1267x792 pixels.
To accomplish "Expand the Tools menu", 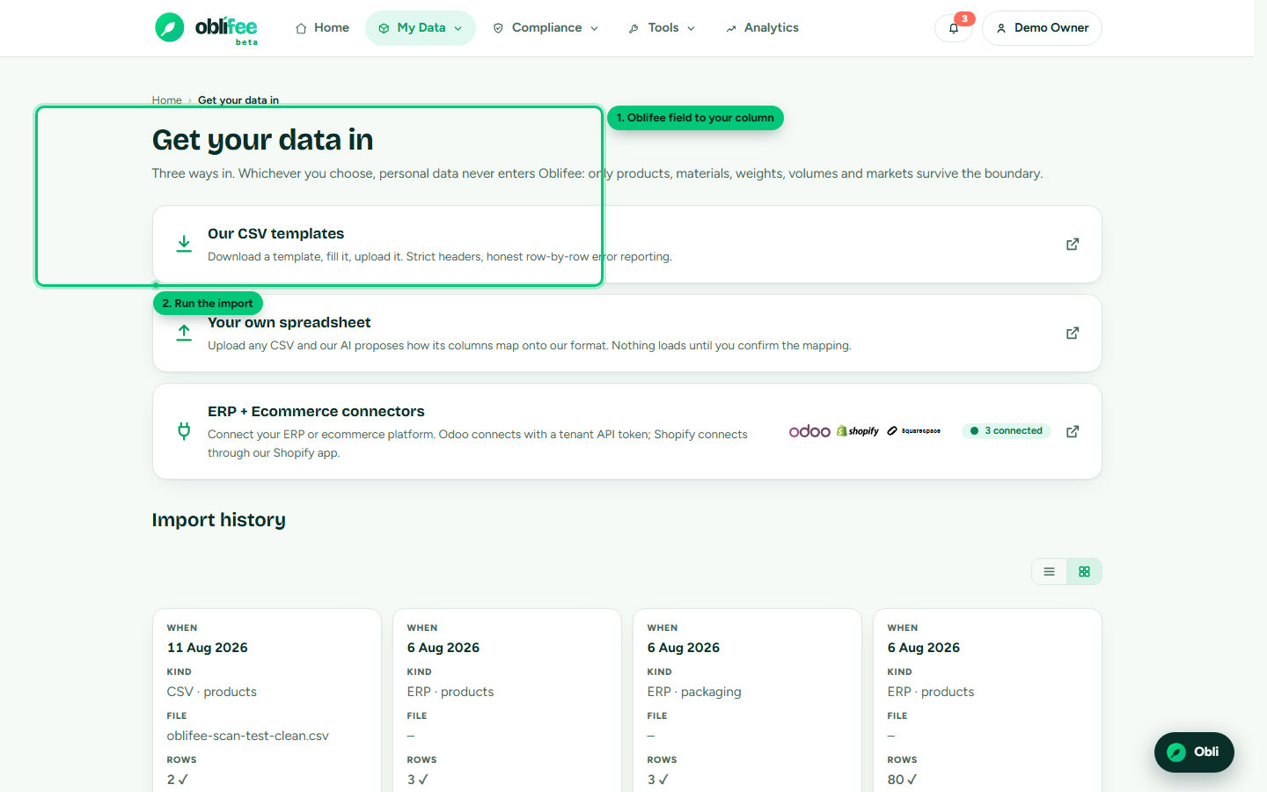I will coord(662,28).
